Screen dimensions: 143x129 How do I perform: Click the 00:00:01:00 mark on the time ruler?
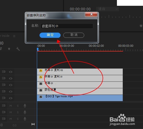[x=67, y=46]
